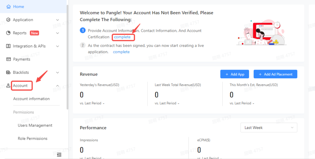
Task: Click the Account person icon
Action: pos(8,86)
